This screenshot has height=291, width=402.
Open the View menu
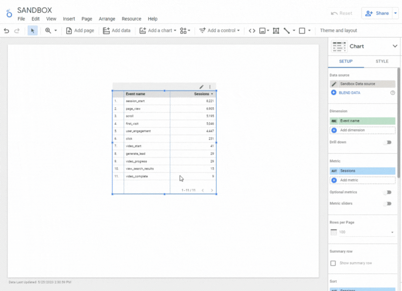pos(51,19)
